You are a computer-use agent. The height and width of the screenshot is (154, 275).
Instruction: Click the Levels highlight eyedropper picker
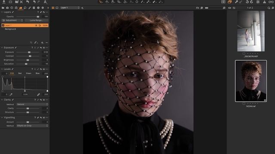pyautogui.click(x=38, y=95)
